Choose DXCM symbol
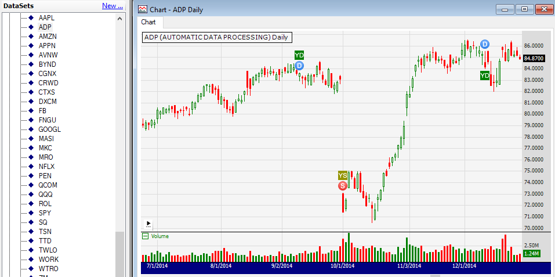 (x=48, y=101)
